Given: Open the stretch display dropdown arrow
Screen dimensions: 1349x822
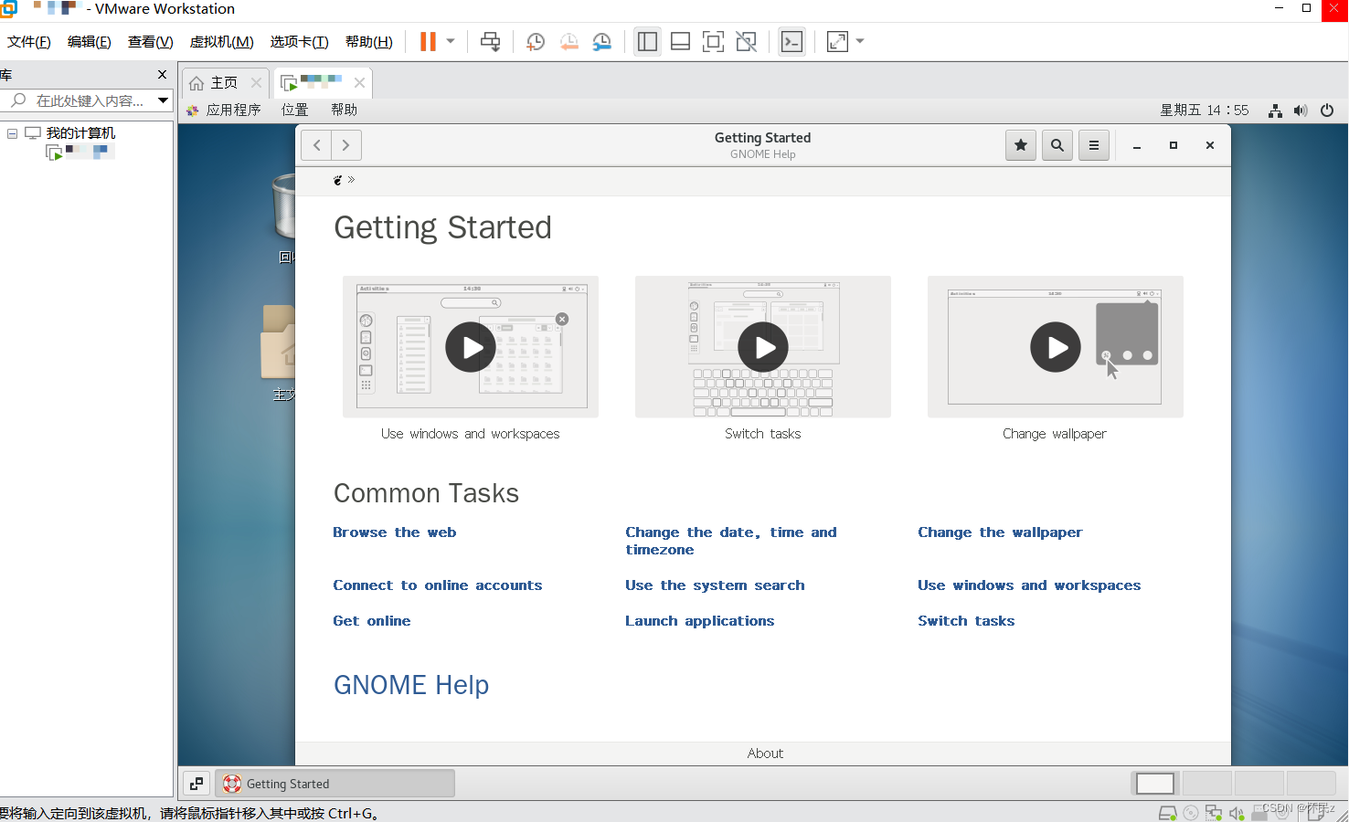Looking at the screenshot, I should pos(860,41).
